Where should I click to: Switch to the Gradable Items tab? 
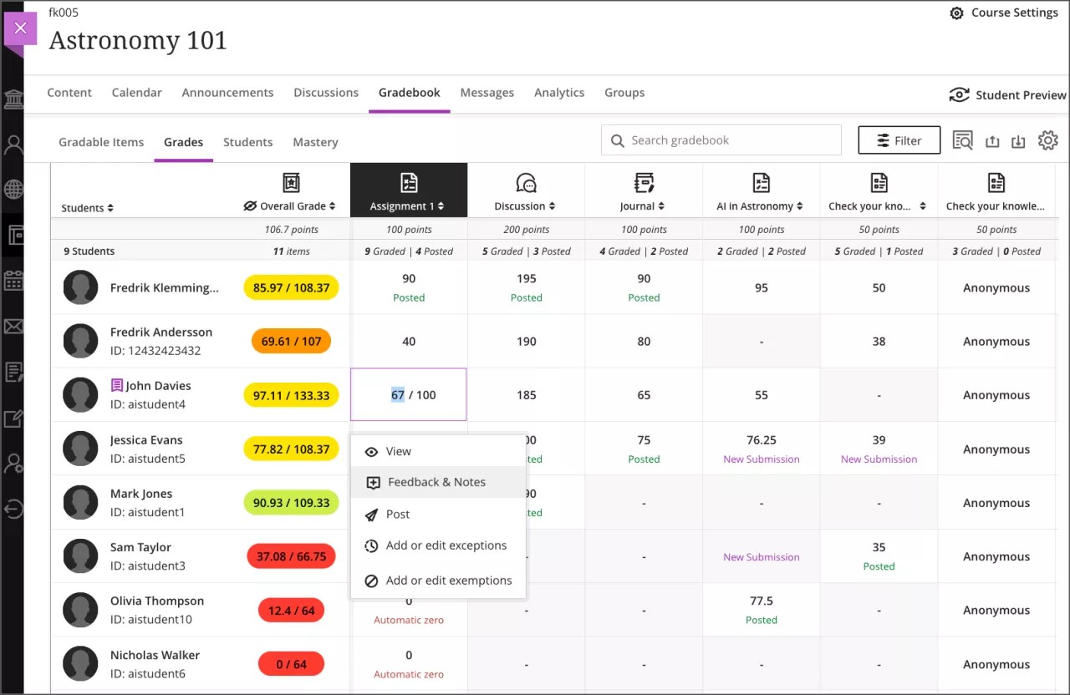[x=100, y=142]
